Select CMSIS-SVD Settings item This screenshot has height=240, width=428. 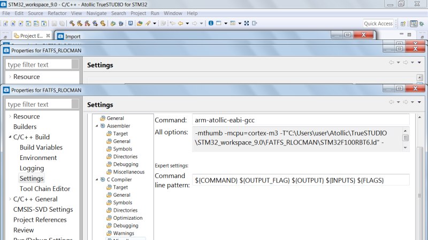click(x=43, y=209)
